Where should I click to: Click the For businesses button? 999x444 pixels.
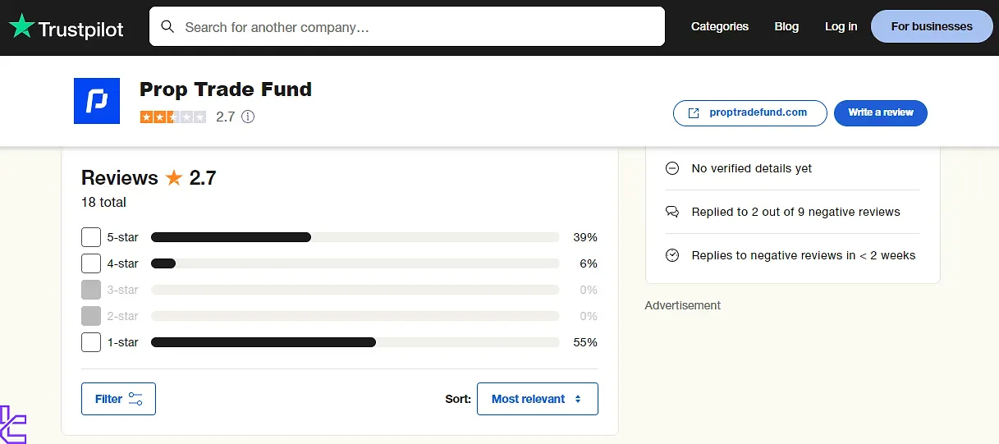(932, 26)
